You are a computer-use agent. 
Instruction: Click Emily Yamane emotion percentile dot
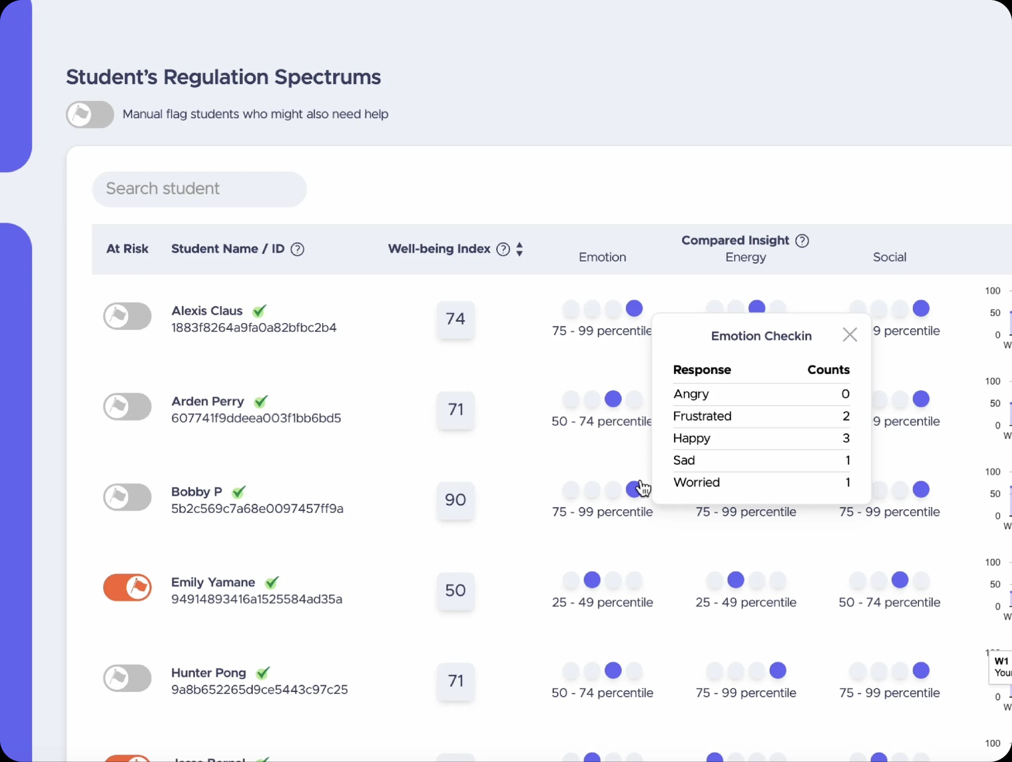pyautogui.click(x=592, y=580)
